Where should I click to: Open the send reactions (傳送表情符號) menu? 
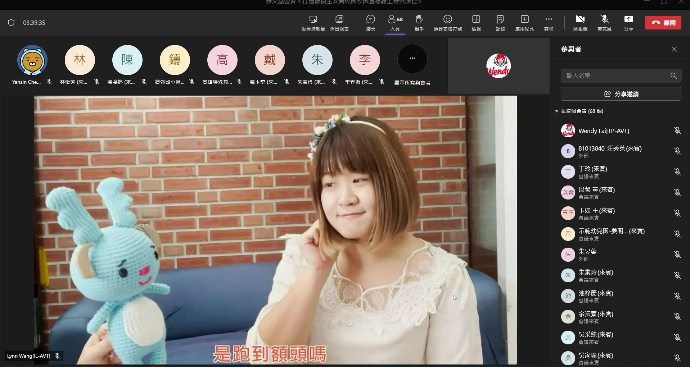point(447,23)
